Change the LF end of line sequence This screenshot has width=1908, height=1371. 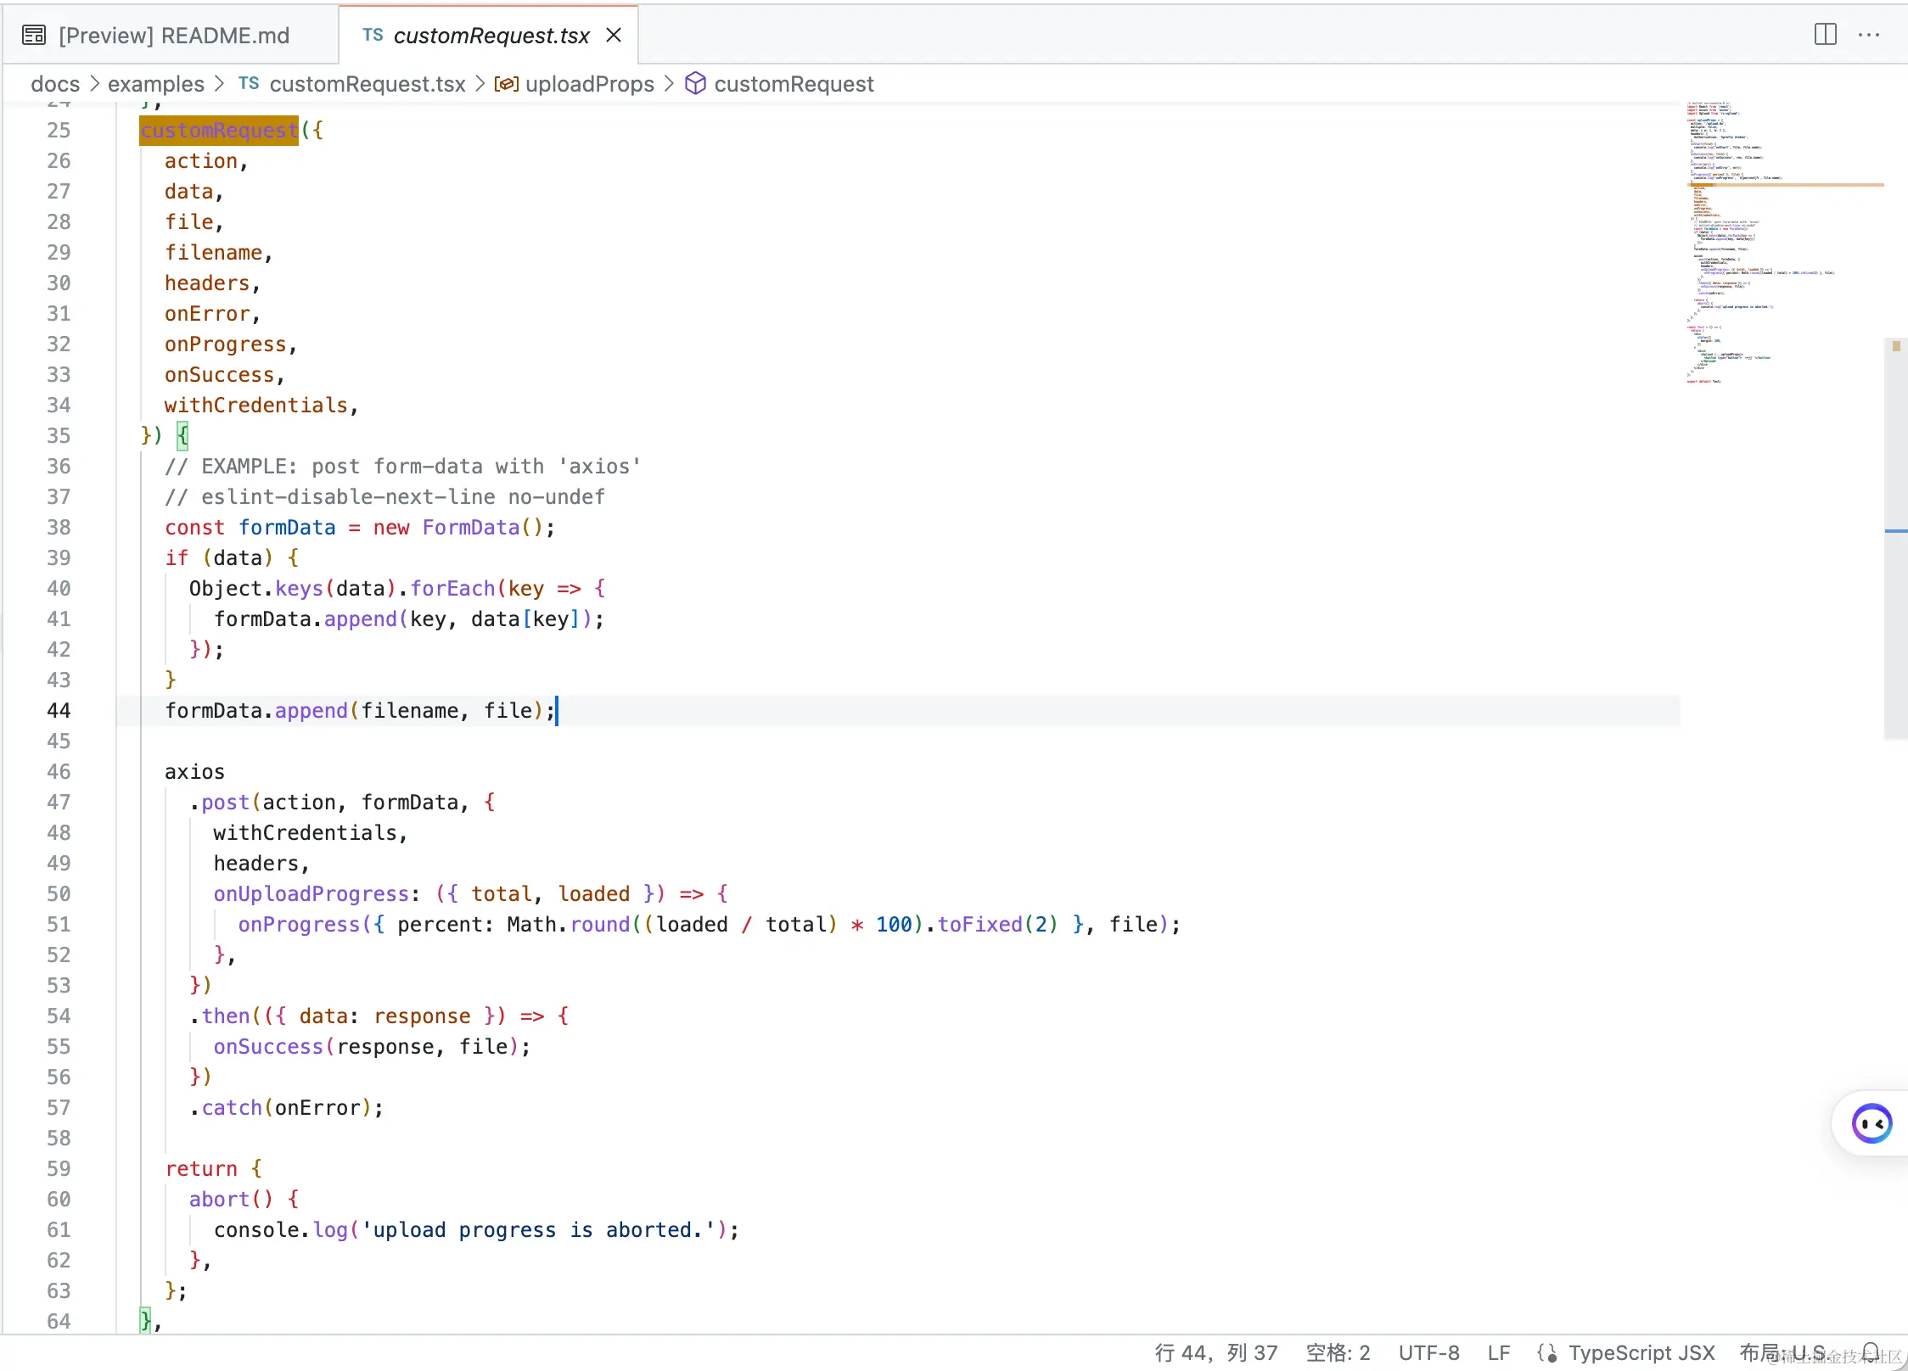1498,1353
